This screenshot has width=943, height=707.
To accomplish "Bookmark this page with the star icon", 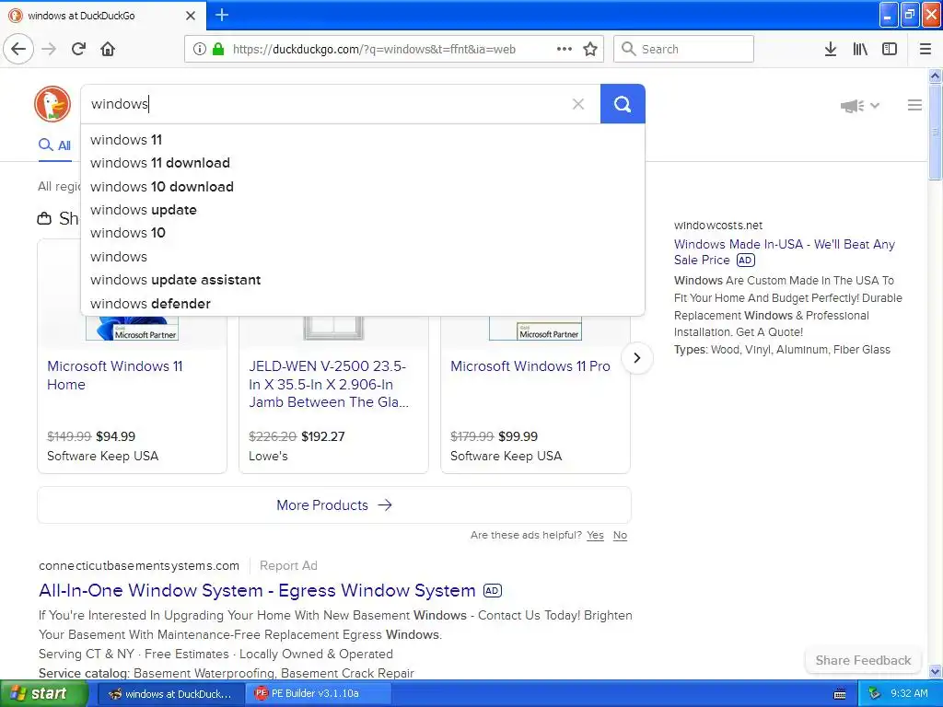I will [590, 49].
